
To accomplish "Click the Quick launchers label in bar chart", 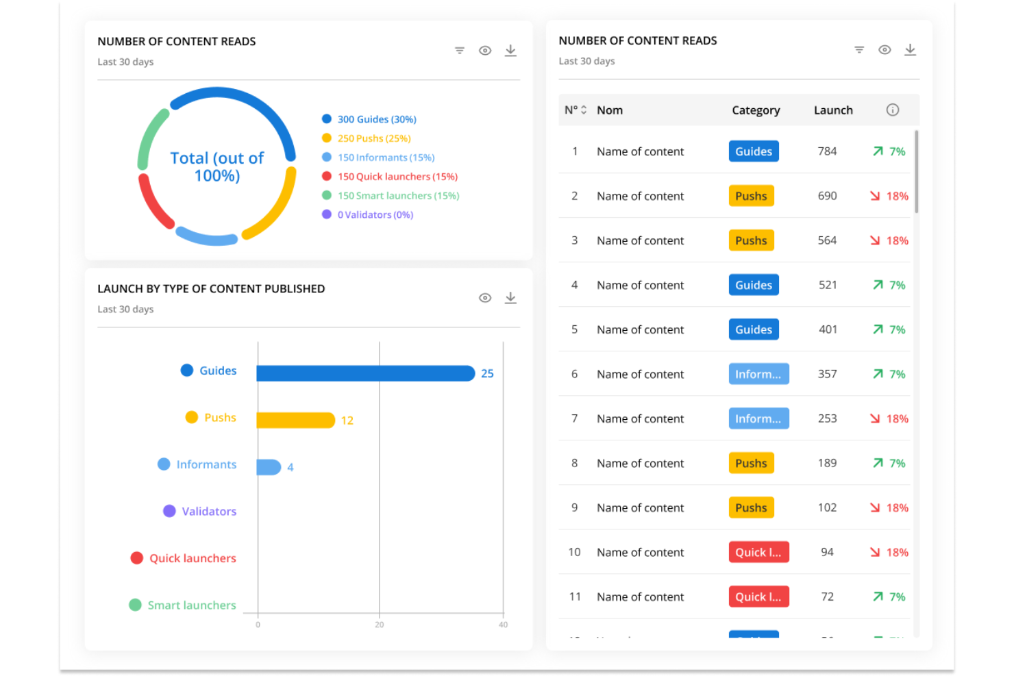I will coord(193,558).
